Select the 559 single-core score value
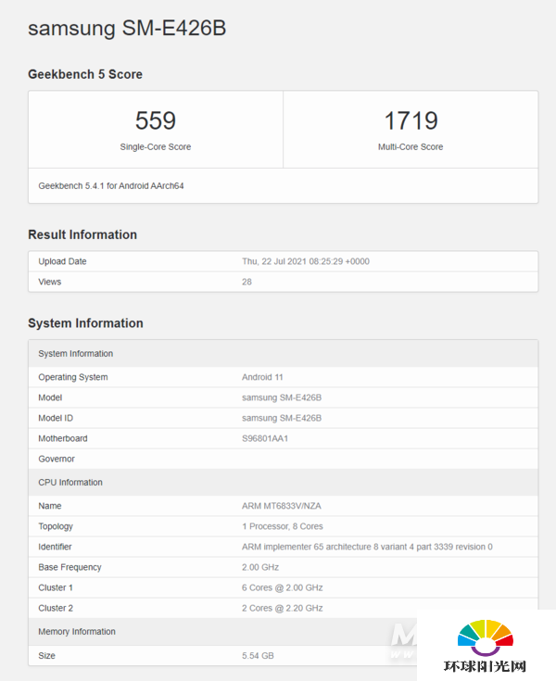 tap(156, 120)
